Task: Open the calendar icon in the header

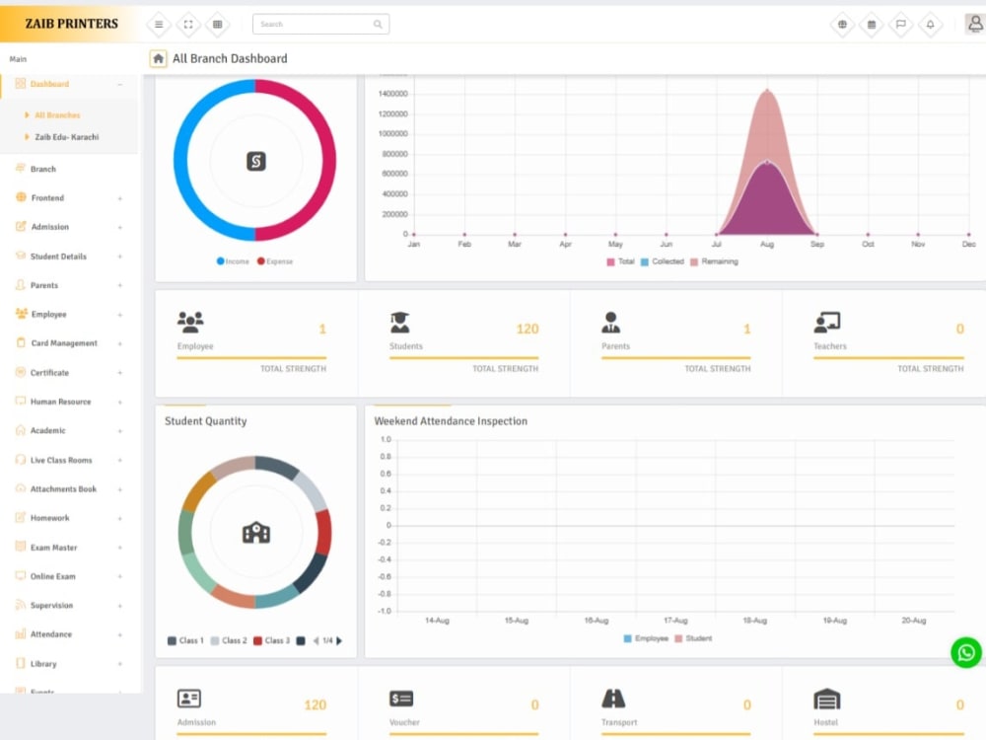Action: coord(873,24)
